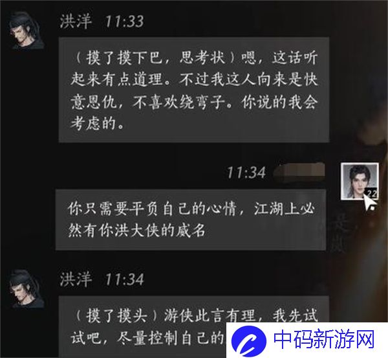Select the message bubble starting with 摸了摸下巴
Viewport: 388px width, 358px height.
point(194,90)
